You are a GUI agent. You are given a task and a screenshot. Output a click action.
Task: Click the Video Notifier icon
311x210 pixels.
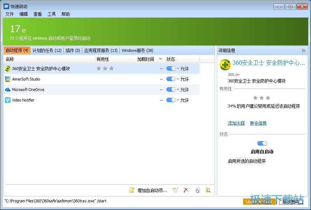(x=8, y=100)
